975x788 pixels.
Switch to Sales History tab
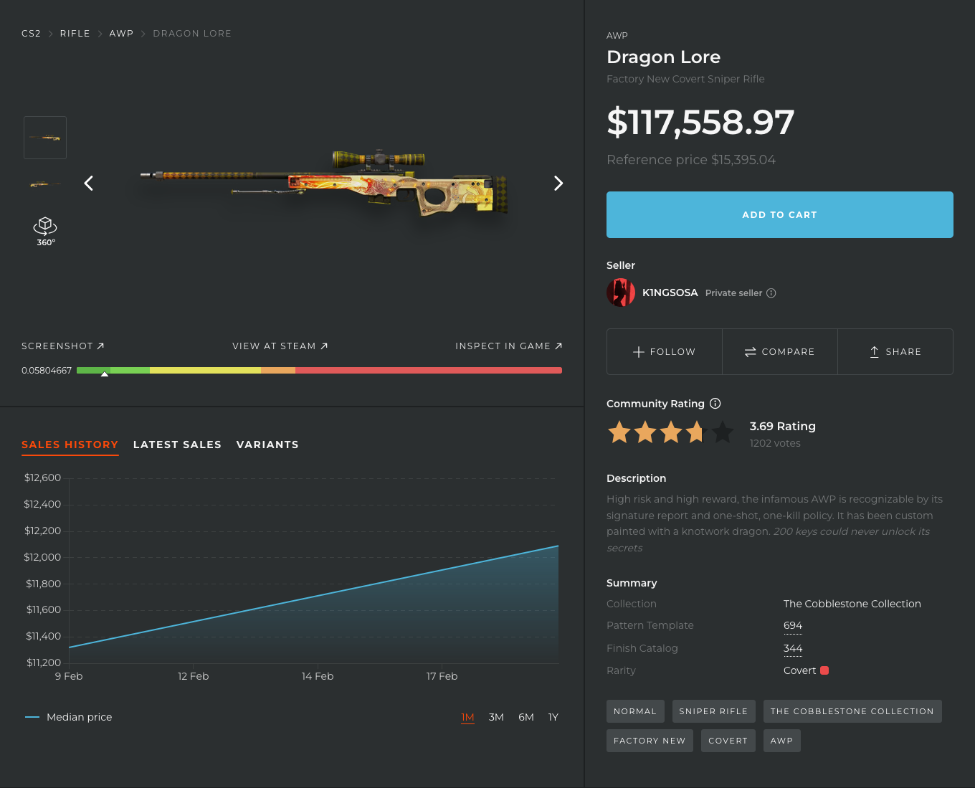(x=70, y=445)
